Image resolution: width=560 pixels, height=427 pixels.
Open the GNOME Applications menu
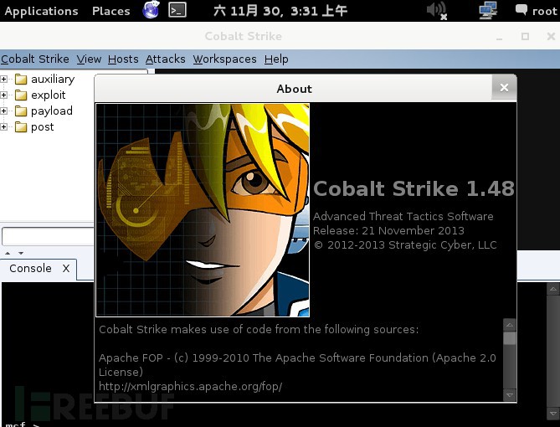tap(41, 11)
